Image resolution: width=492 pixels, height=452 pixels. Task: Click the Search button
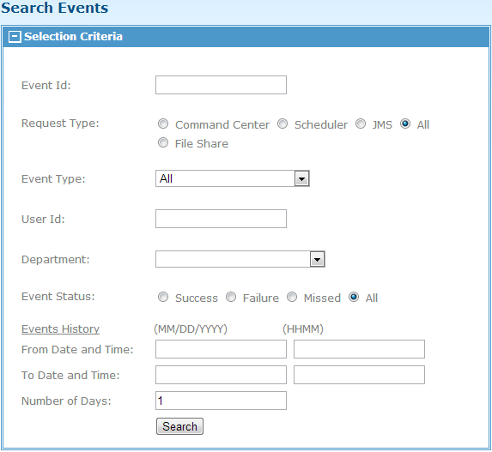pyautogui.click(x=179, y=426)
